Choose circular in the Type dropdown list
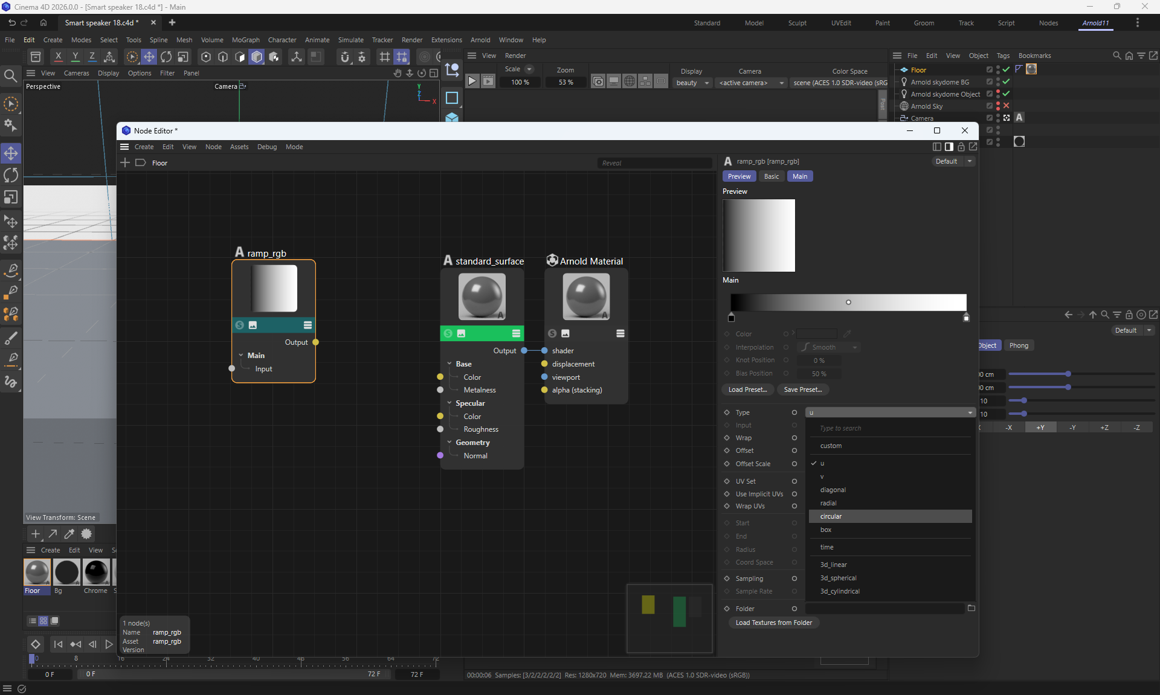The height and width of the screenshot is (695, 1160). [831, 516]
